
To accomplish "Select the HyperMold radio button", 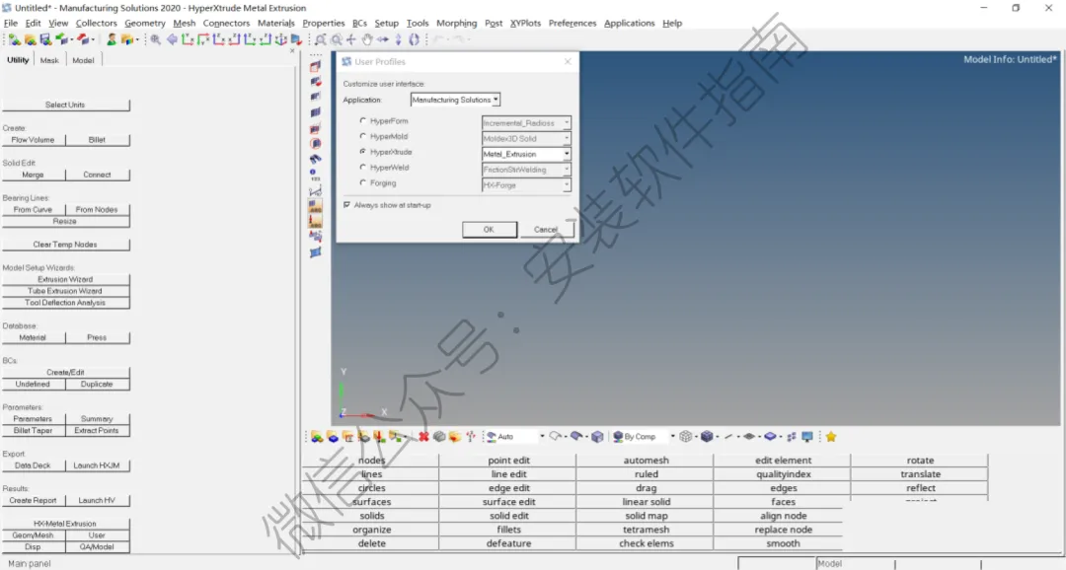I will (x=363, y=136).
